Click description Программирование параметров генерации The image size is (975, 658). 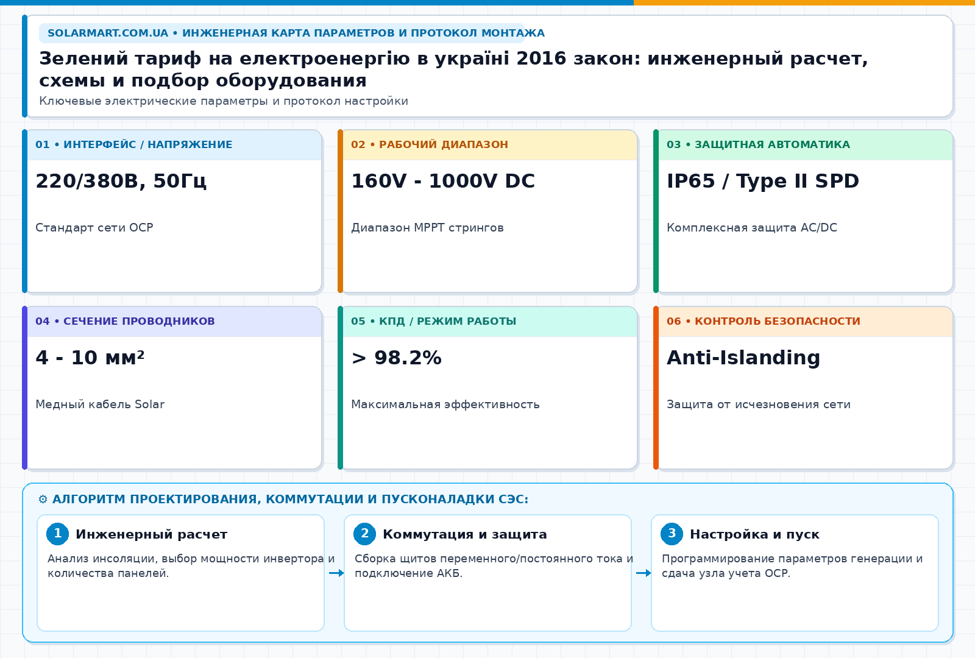point(792,566)
